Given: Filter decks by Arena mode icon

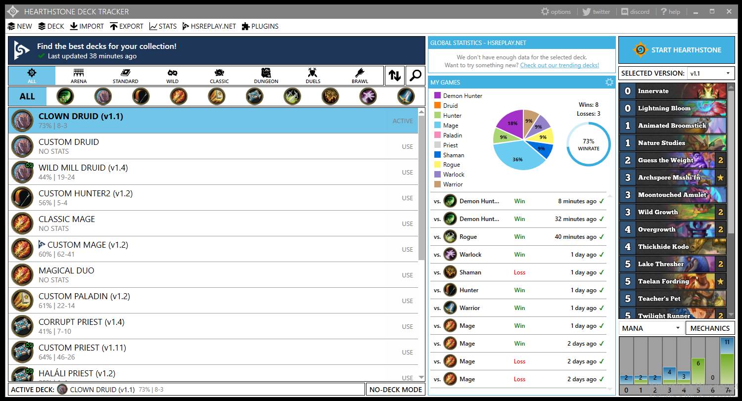Looking at the screenshot, I should coord(79,76).
